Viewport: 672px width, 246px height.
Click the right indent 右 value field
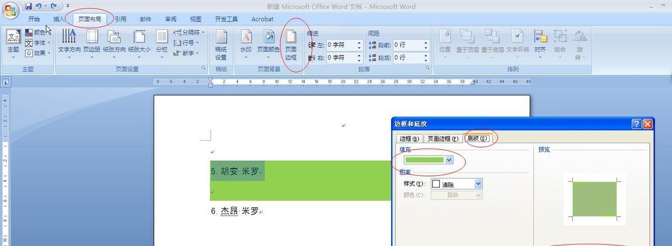[341, 57]
